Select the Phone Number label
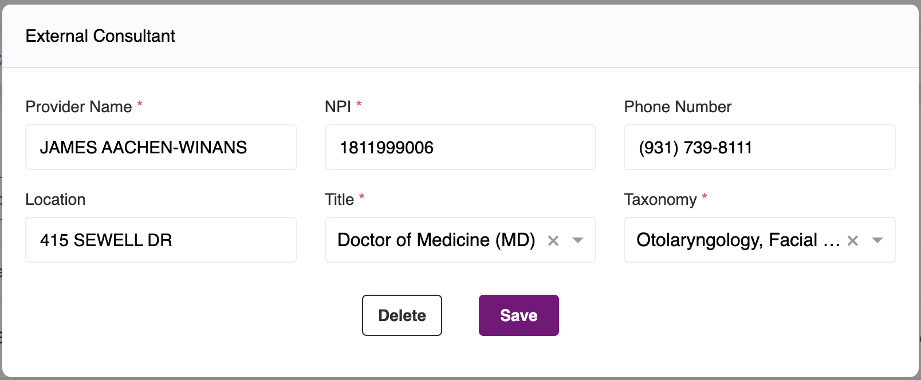 678,107
